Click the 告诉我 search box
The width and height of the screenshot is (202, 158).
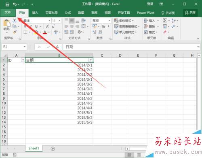(168, 13)
